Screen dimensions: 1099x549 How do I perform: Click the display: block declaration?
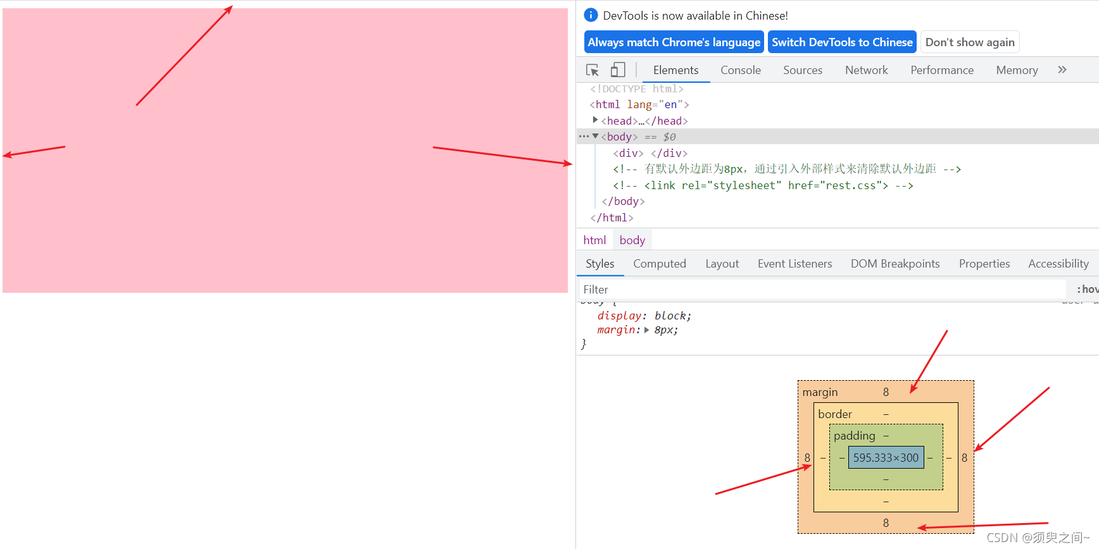coord(644,316)
